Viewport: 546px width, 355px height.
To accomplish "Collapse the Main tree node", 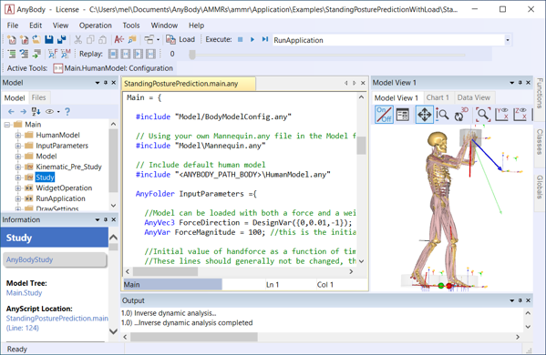I will (x=7, y=125).
